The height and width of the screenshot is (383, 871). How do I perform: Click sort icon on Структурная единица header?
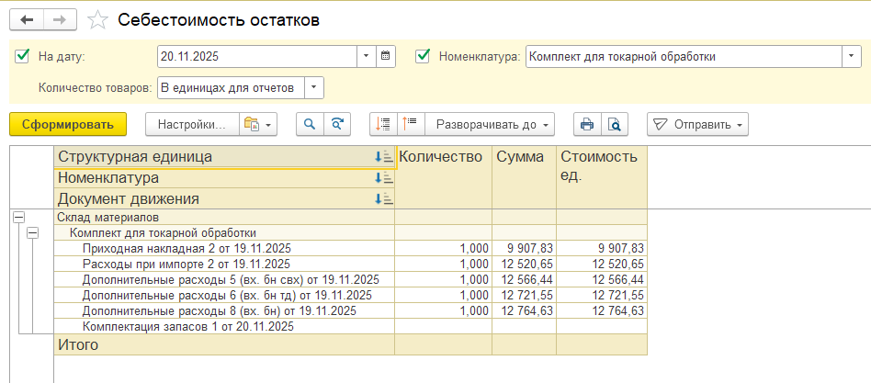click(383, 157)
